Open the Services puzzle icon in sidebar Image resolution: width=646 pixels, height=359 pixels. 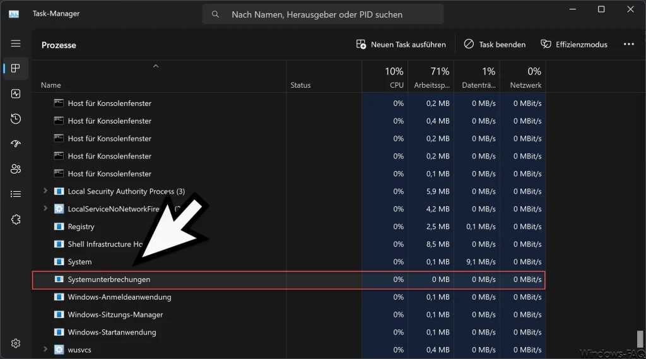tap(16, 220)
